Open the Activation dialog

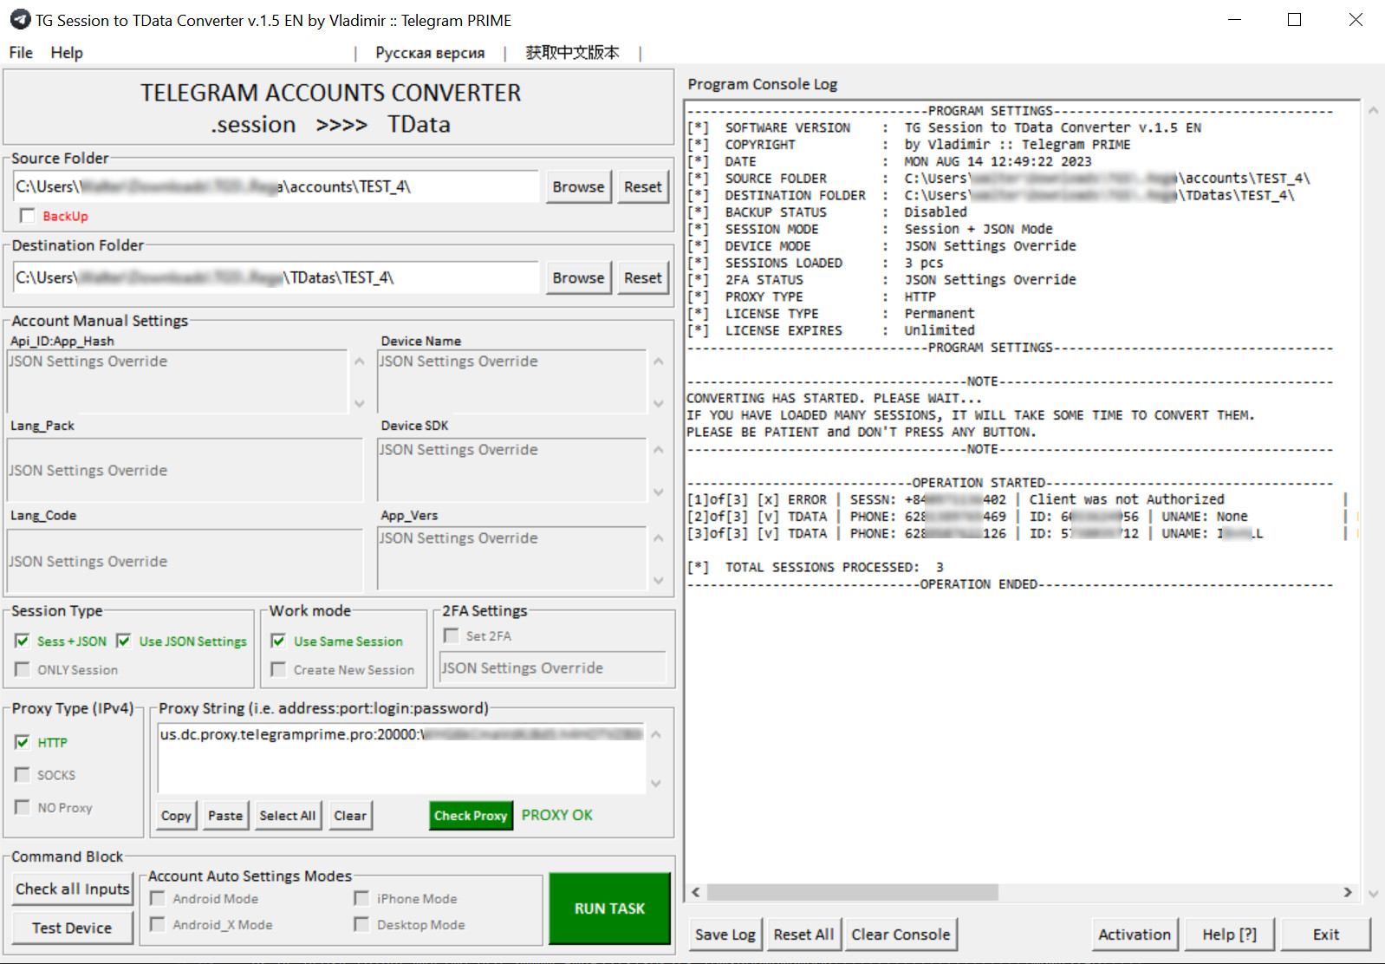pos(1135,935)
